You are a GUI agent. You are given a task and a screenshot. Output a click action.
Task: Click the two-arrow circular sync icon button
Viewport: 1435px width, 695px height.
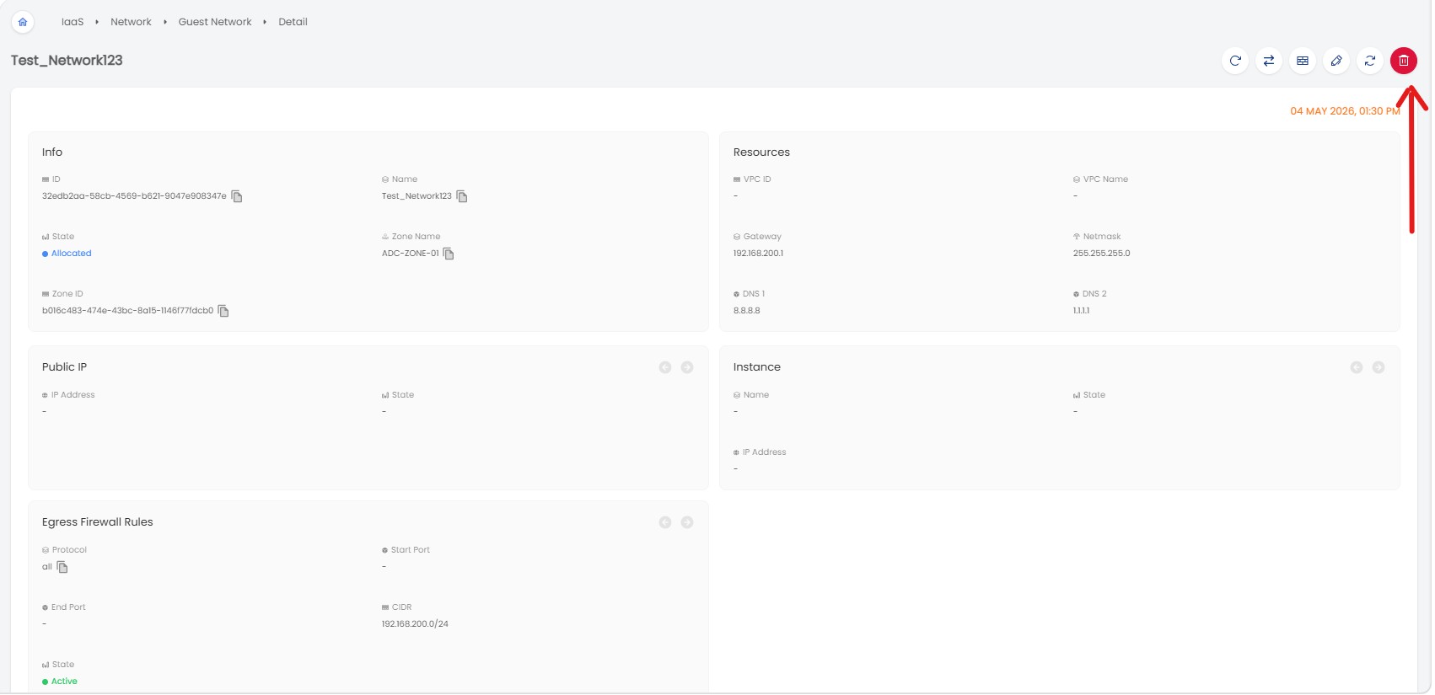pos(1370,61)
